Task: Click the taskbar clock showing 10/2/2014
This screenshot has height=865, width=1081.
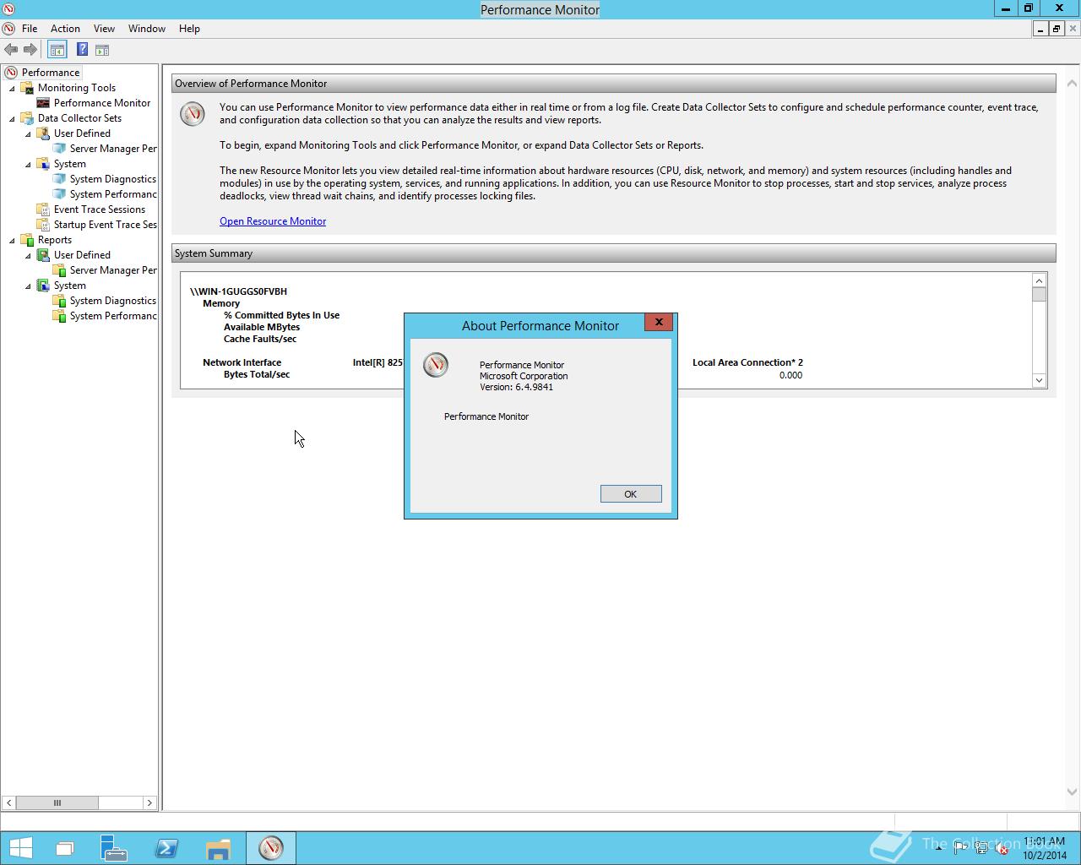Action: coord(1045,849)
